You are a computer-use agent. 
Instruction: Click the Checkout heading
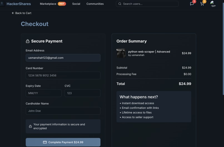[x=35, y=24]
